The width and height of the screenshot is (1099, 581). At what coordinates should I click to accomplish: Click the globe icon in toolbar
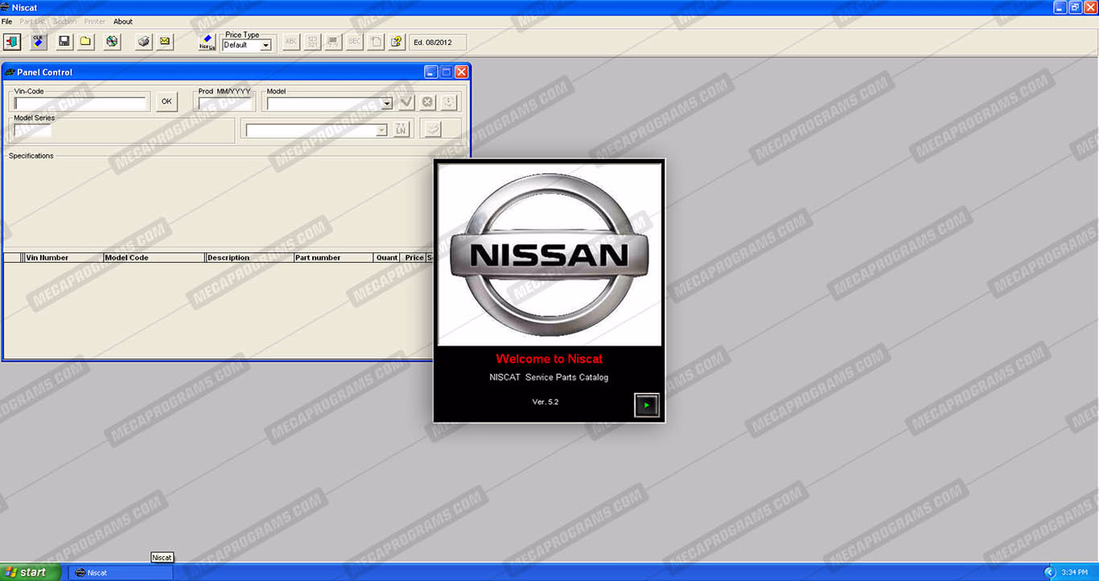[112, 42]
